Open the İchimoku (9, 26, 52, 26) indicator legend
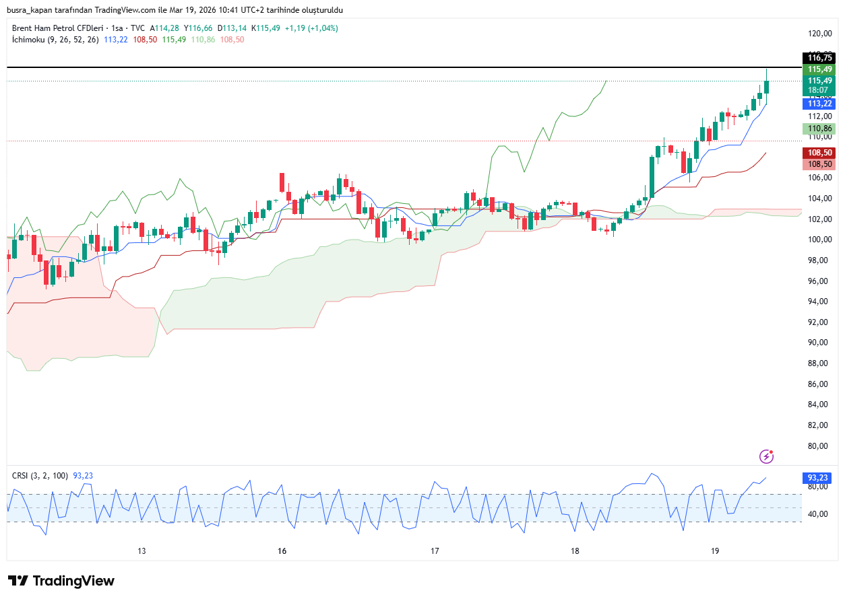The height and width of the screenshot is (601, 845). tap(55, 40)
